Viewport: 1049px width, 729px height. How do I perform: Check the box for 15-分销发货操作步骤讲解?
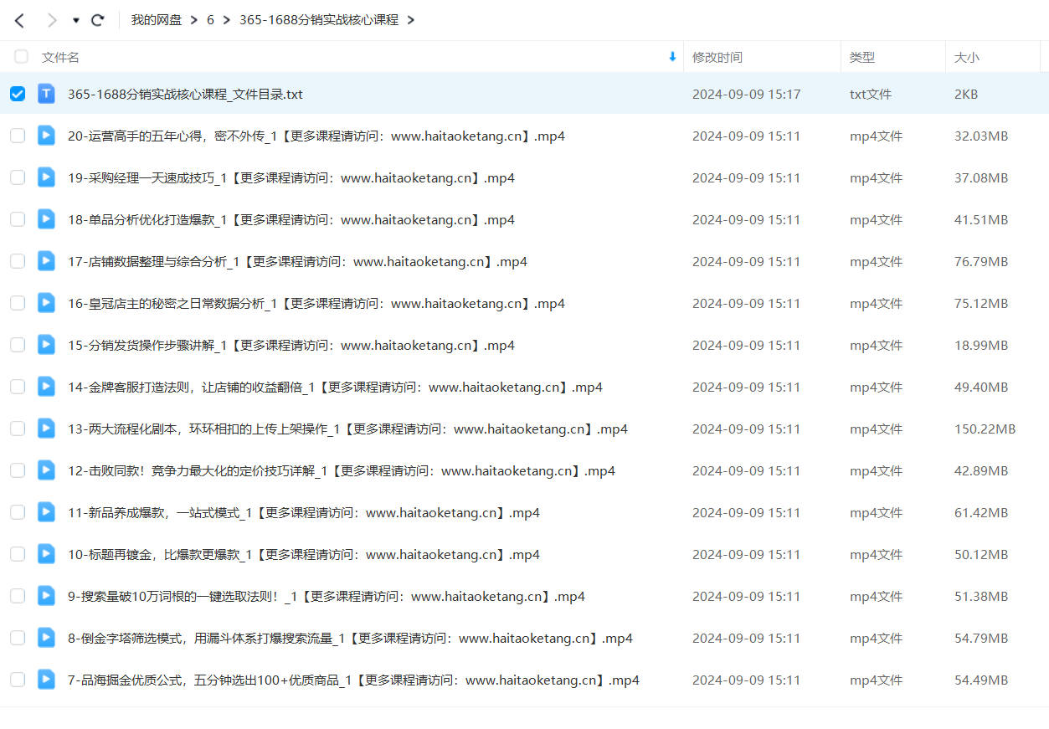click(18, 345)
